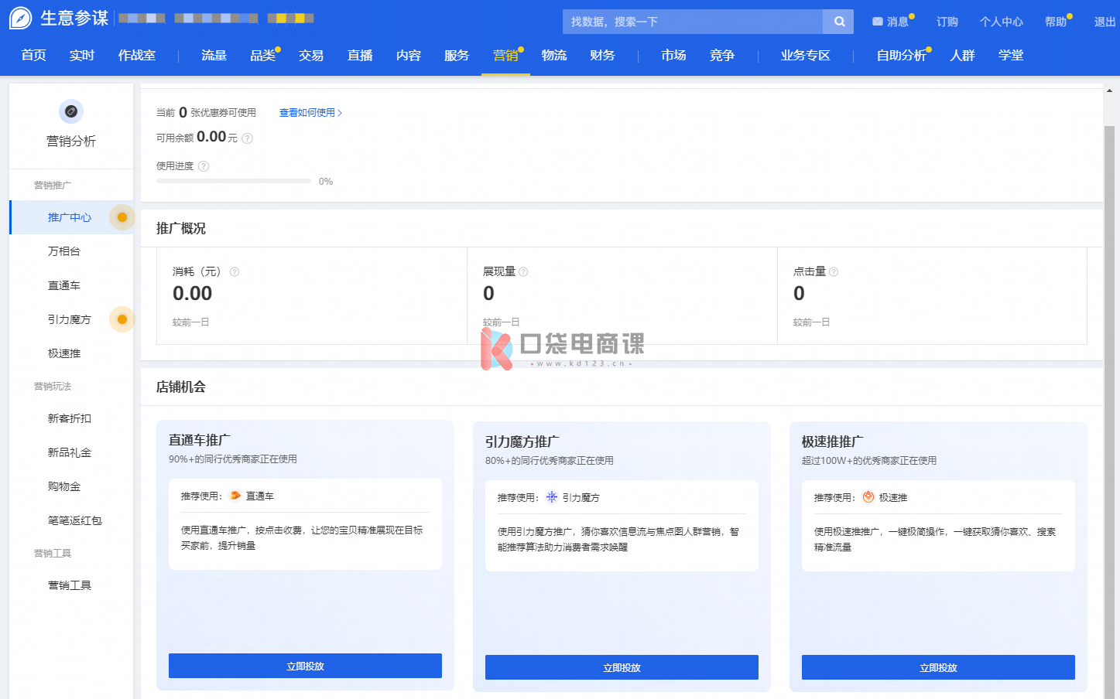Go to the 财务 tab
This screenshot has height=699, width=1120.
pyautogui.click(x=602, y=56)
